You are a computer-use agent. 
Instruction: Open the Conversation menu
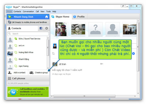28,12
